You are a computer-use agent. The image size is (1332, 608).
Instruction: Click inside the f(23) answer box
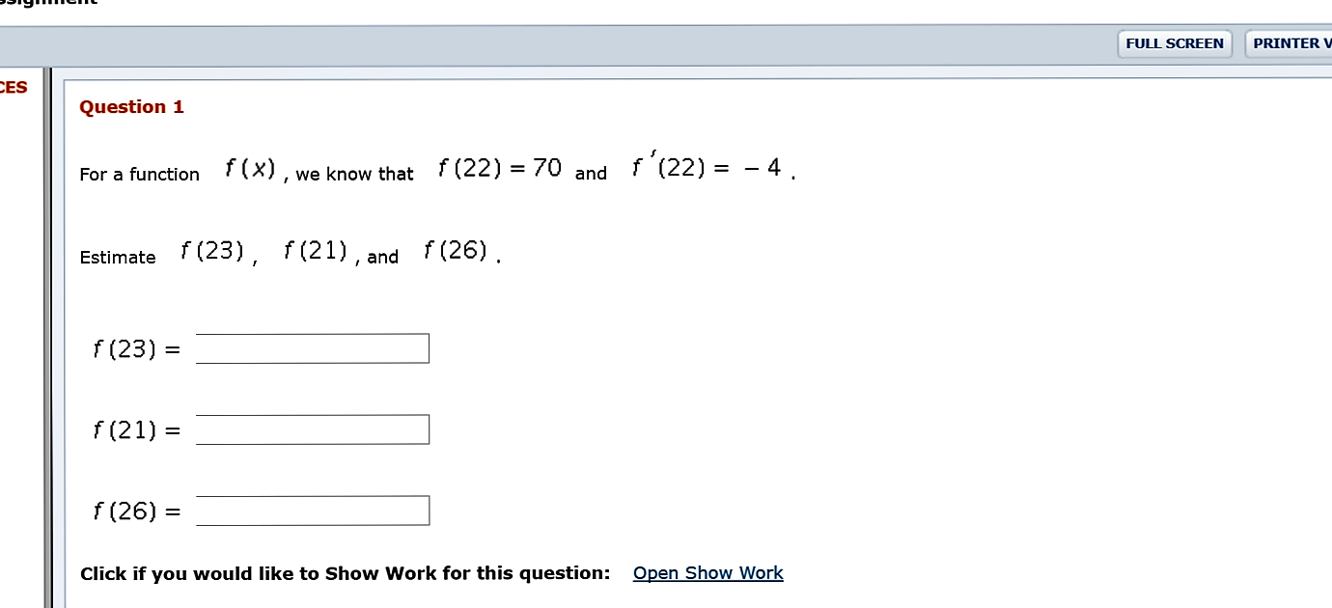(312, 347)
